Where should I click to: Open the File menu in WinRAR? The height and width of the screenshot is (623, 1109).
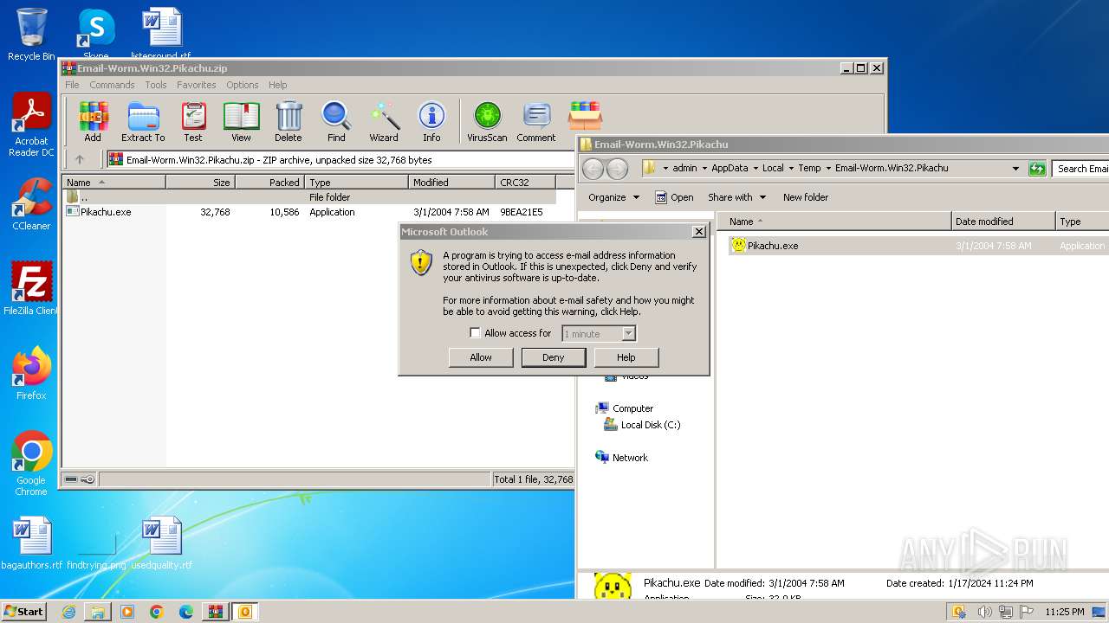coord(72,85)
